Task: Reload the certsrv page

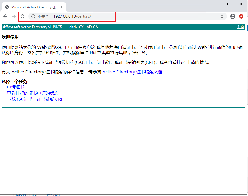Action: pyautogui.click(x=22, y=16)
